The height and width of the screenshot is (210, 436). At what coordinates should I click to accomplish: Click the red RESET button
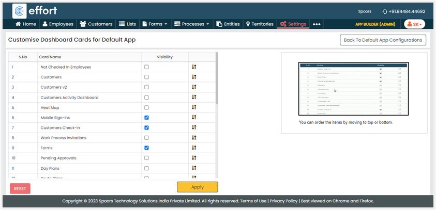20,189
